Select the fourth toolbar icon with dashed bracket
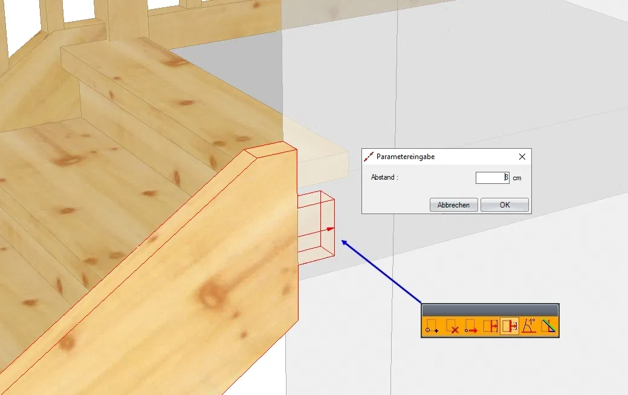 point(490,327)
